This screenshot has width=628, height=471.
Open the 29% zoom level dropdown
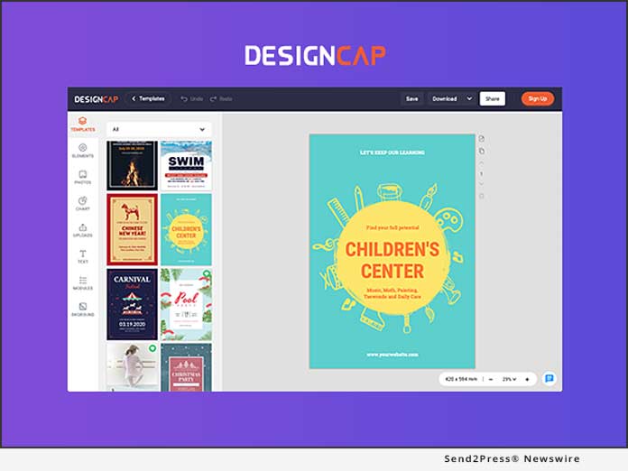pyautogui.click(x=508, y=379)
